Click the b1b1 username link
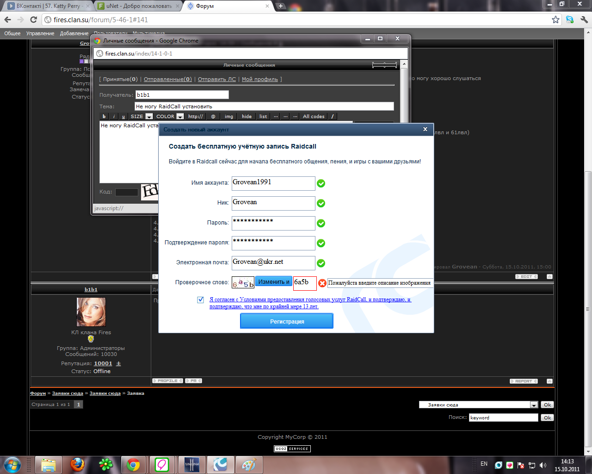 coord(91,289)
